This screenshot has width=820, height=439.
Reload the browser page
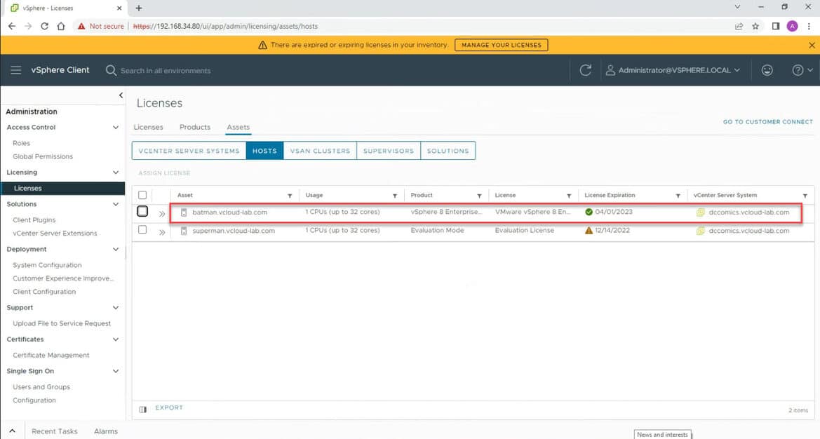click(44, 26)
